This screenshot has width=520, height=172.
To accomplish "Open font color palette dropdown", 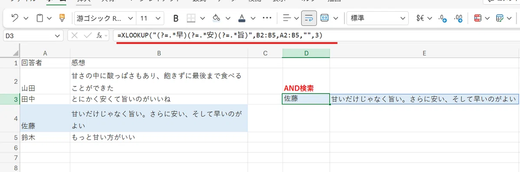I will coord(253,18).
